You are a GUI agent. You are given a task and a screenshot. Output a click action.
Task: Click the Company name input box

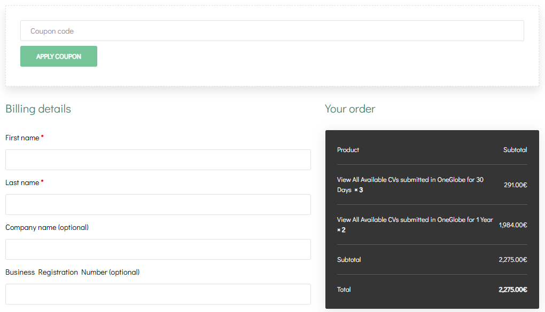(158, 249)
